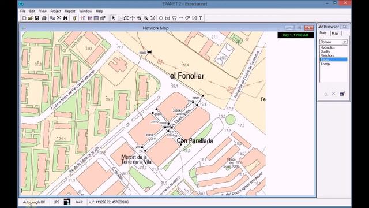
Task: Click the Day 1, 12:00 AM time legend
Action: coord(296,35)
